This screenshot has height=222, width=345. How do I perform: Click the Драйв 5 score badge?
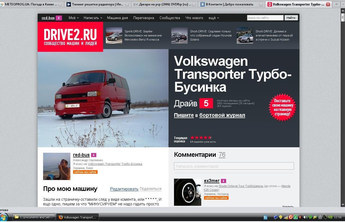pos(206,103)
